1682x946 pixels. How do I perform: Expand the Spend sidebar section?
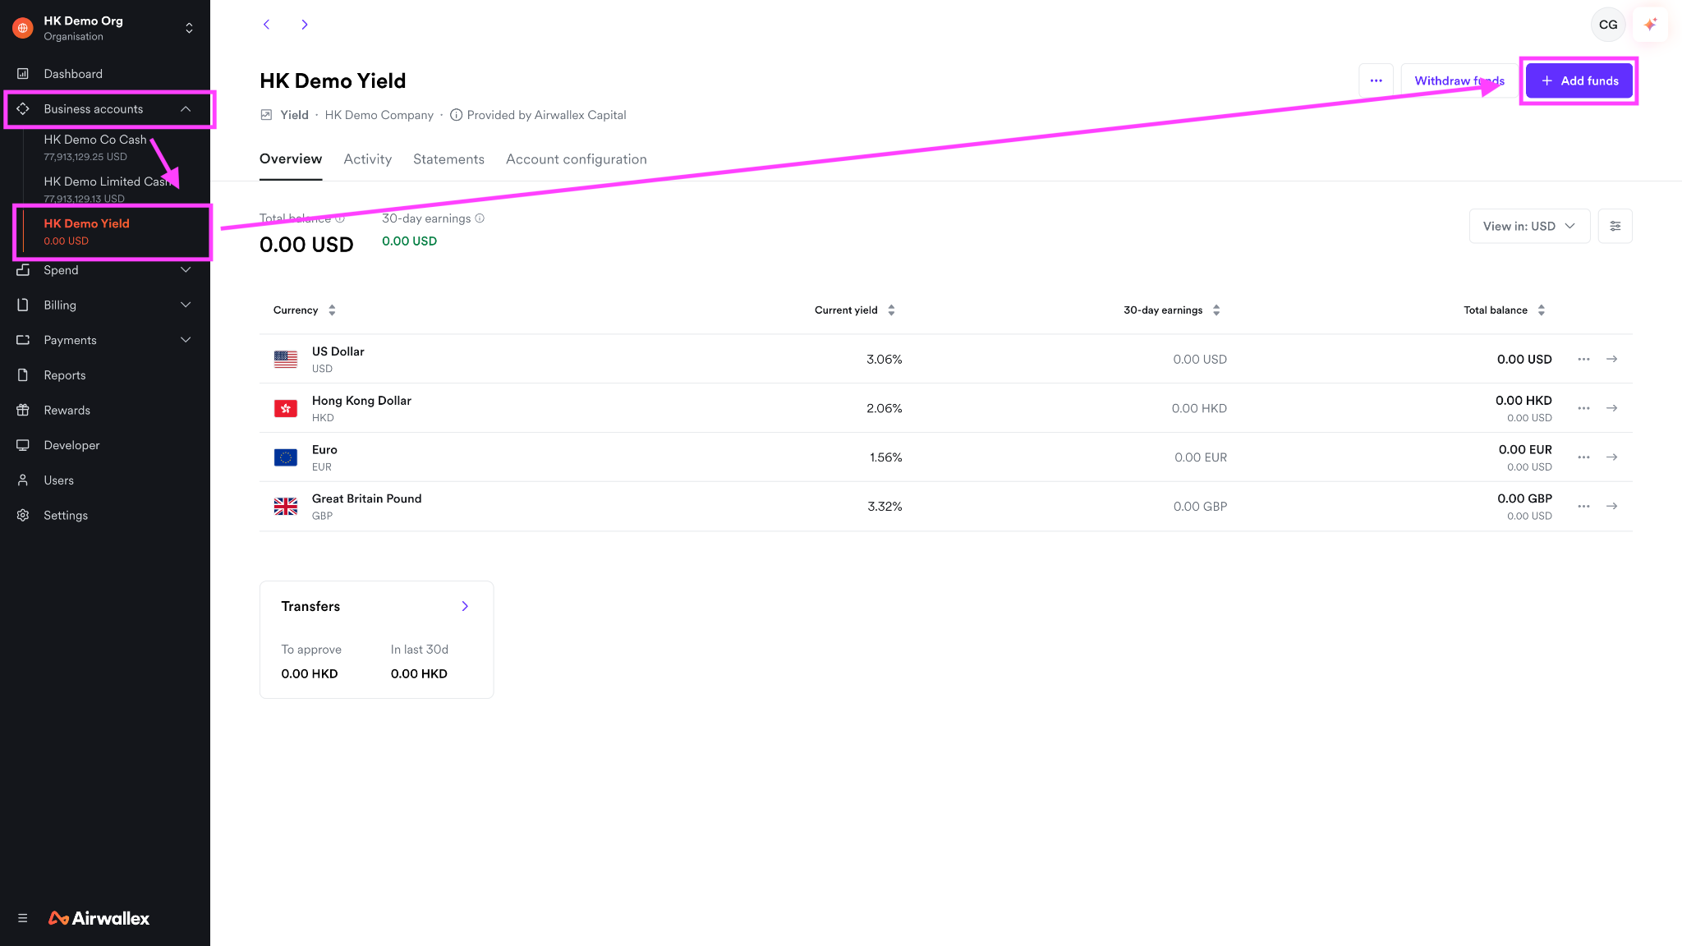point(105,270)
